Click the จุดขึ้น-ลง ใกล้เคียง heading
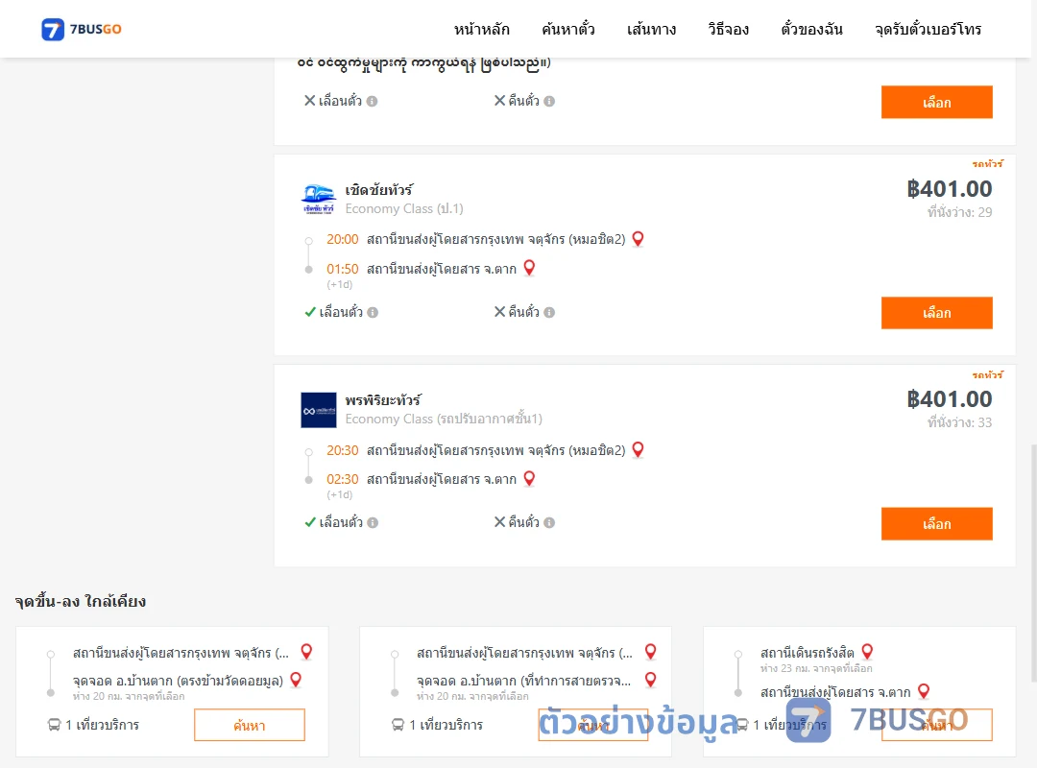This screenshot has width=1037, height=768. coord(80,601)
